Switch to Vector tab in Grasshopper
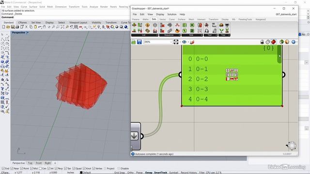The width and height of the screenshot is (310, 174). point(163,19)
